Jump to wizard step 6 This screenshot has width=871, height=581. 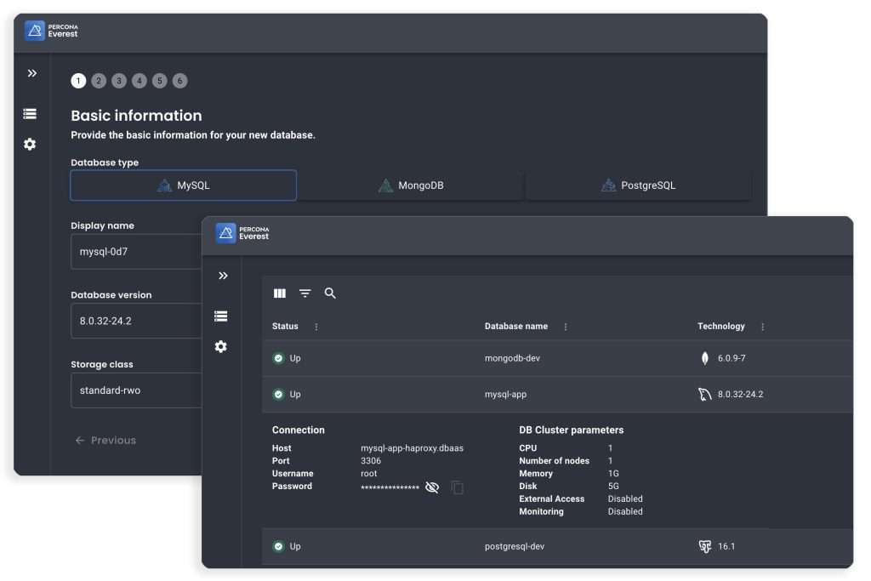(x=179, y=81)
